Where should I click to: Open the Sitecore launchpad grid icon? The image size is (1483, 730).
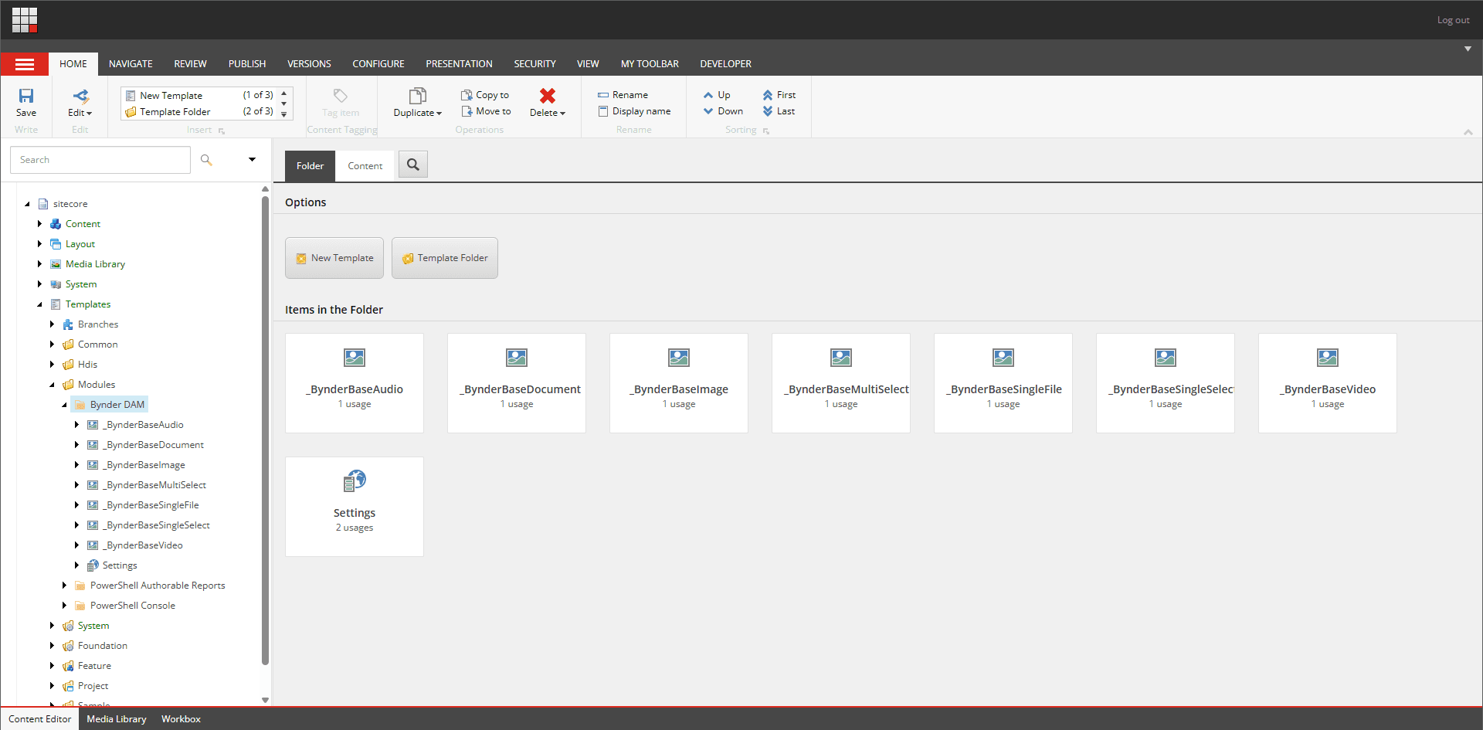25,20
